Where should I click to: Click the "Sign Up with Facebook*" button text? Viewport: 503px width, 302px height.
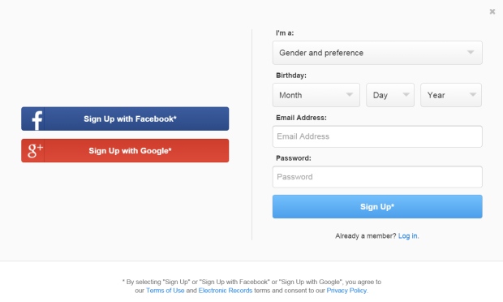click(130, 119)
